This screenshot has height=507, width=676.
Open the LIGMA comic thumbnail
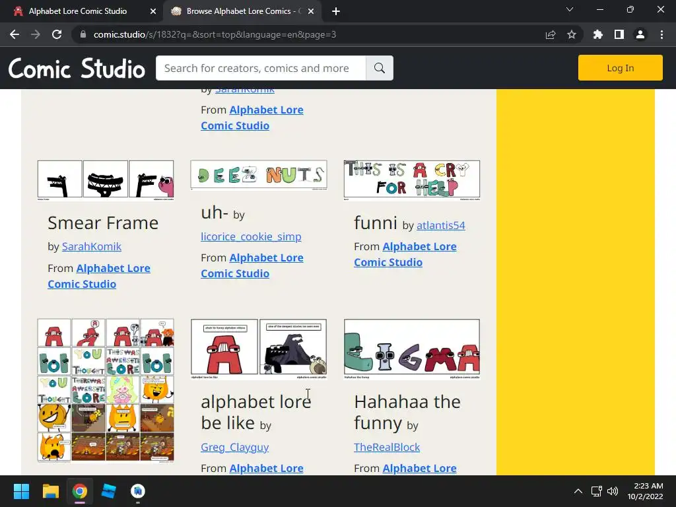pyautogui.click(x=412, y=349)
